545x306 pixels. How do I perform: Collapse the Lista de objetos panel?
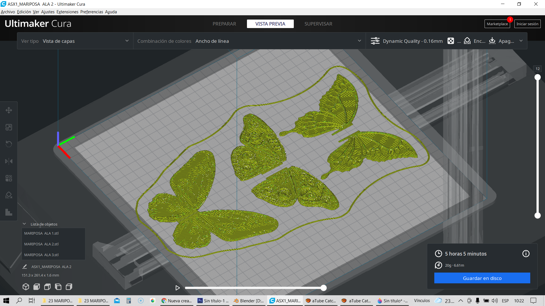(x=24, y=224)
